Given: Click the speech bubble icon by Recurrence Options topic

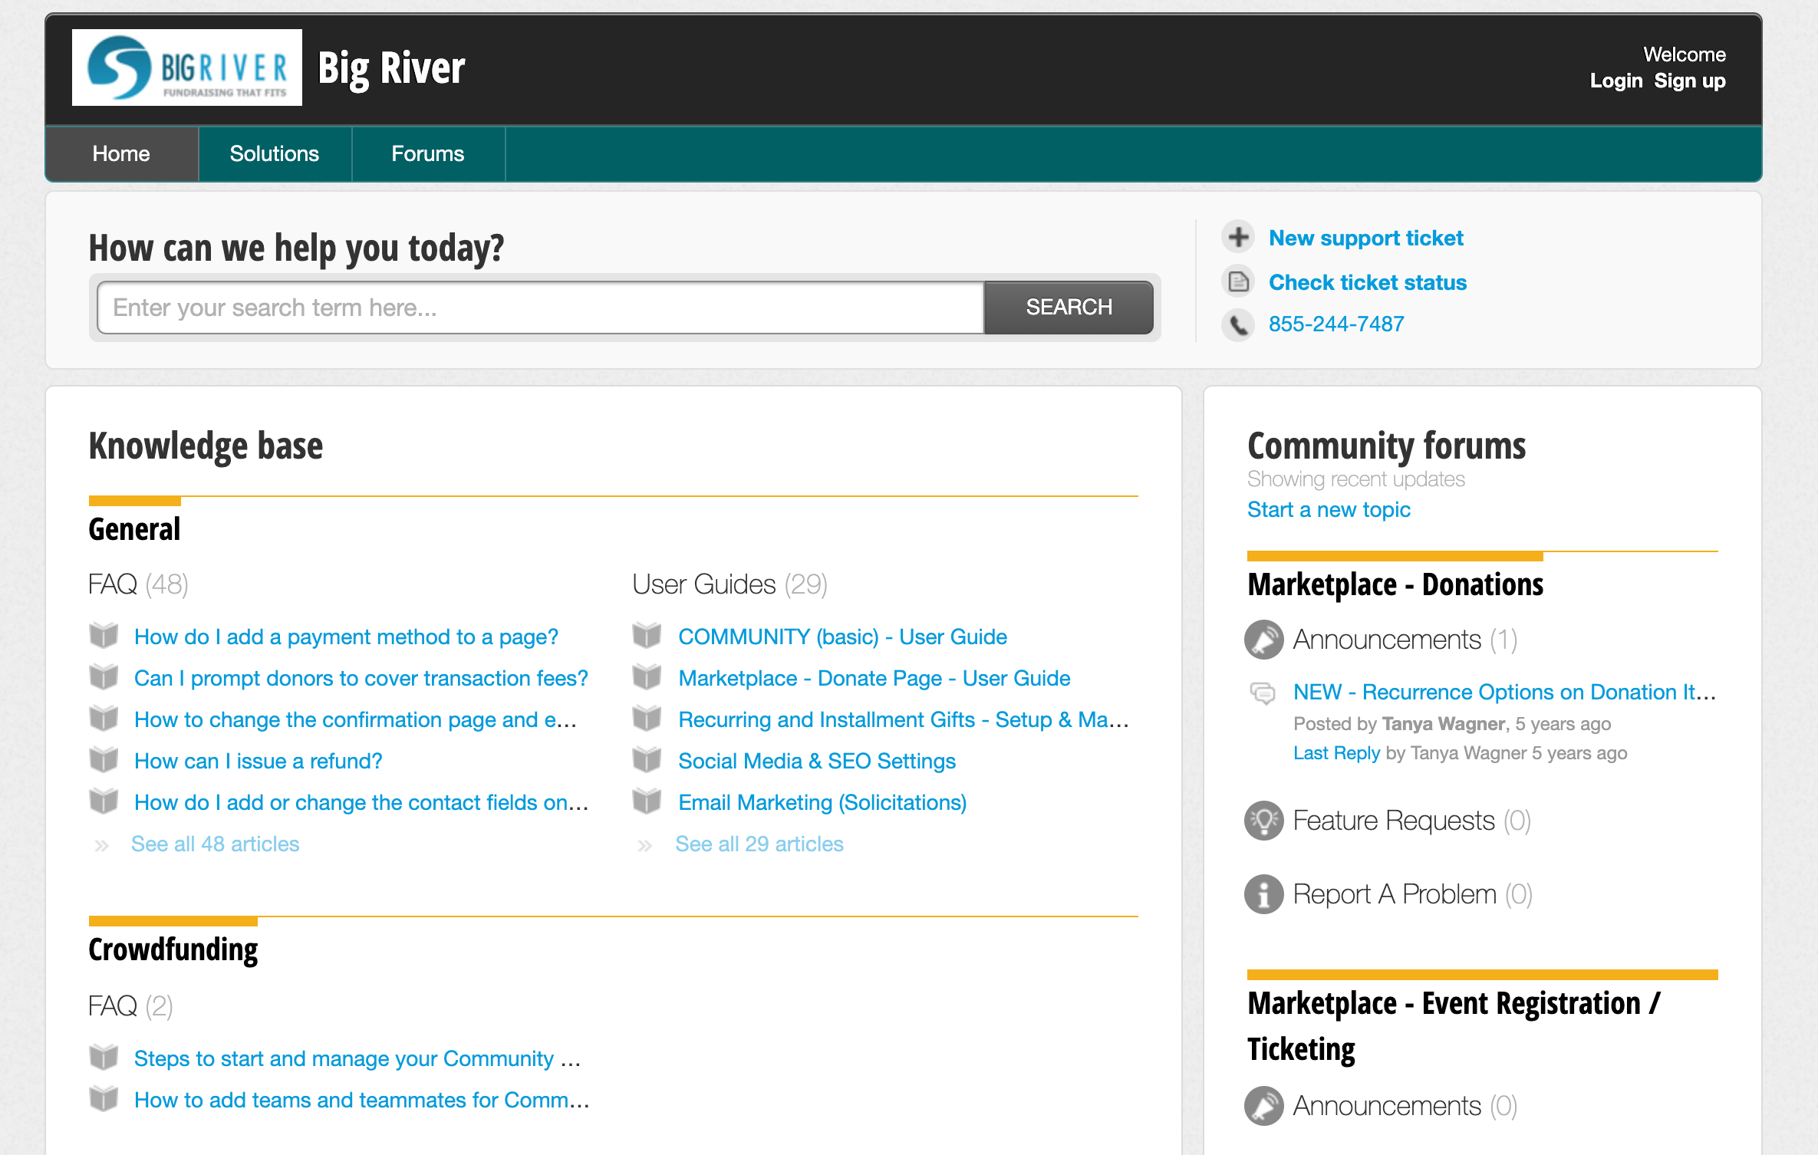Looking at the screenshot, I should click(1263, 693).
